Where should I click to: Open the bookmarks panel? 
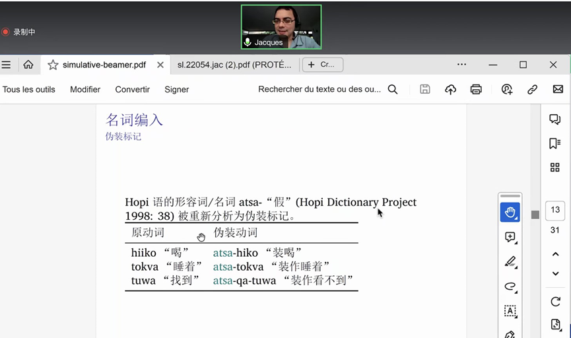coord(554,143)
